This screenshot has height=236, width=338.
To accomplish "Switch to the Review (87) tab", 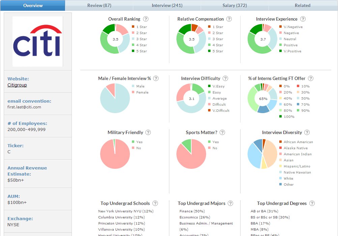I will 99,5.
